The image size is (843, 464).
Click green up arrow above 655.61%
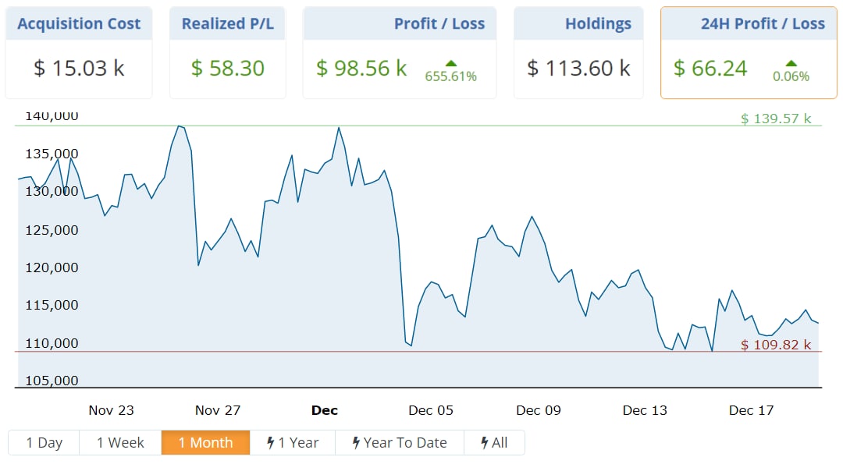tap(450, 63)
